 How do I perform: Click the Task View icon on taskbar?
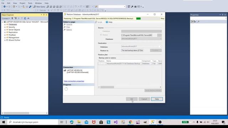tap(62, 122)
